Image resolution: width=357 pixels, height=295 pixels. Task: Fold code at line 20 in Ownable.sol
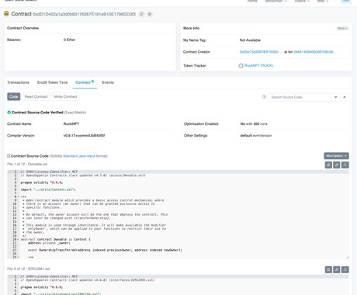18,239
